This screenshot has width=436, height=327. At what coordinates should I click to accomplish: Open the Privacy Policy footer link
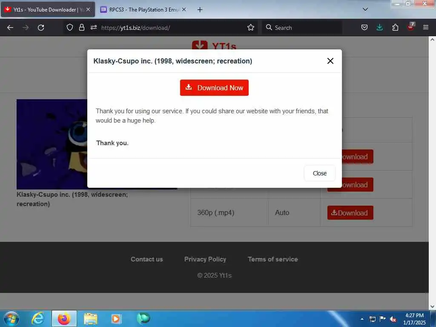205,259
